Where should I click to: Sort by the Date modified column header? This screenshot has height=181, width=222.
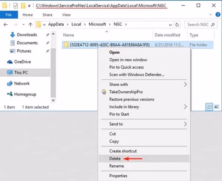point(167,35)
